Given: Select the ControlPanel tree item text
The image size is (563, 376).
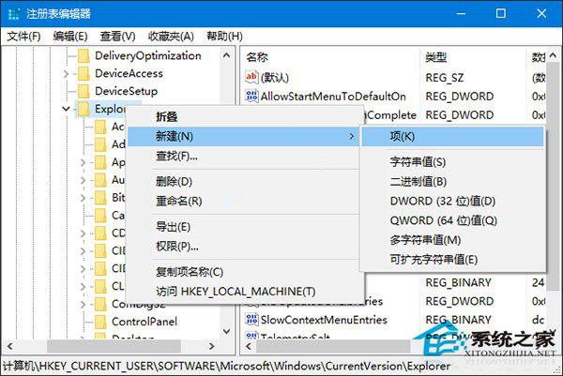Looking at the screenshot, I should (145, 322).
